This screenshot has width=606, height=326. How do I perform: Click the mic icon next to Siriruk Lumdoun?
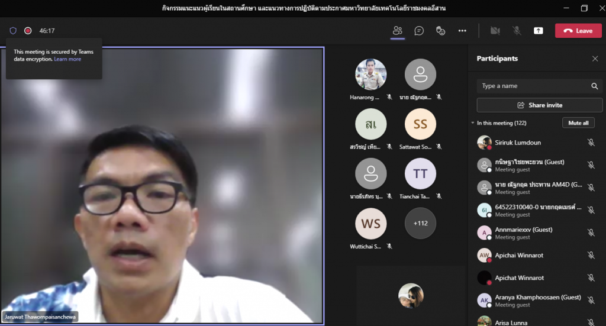(x=591, y=143)
